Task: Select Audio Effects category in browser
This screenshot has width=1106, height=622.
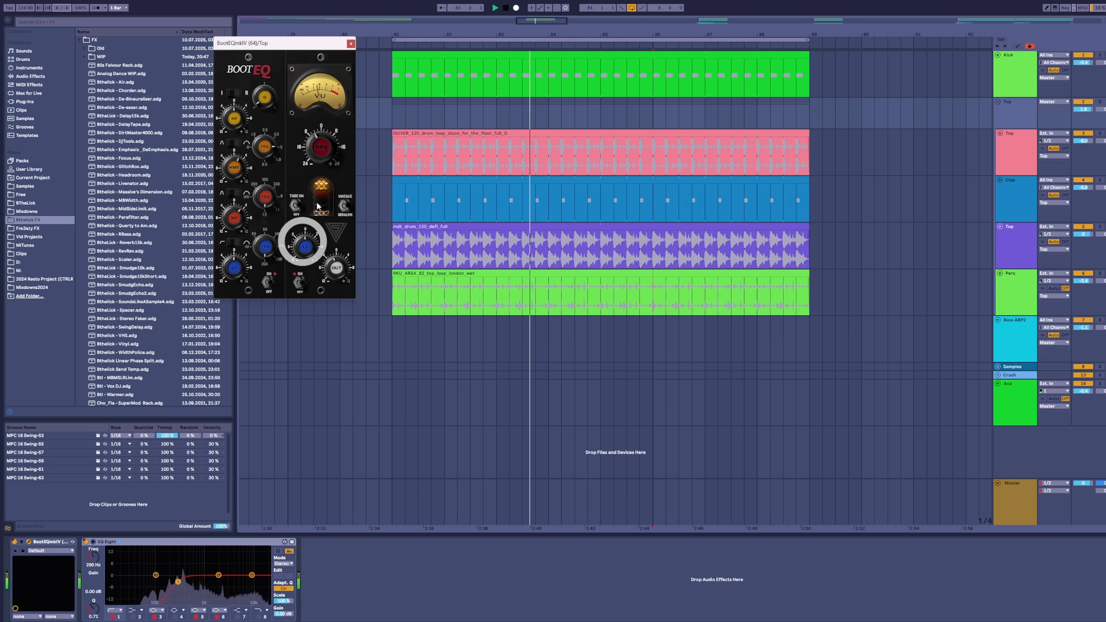Action: (x=30, y=76)
